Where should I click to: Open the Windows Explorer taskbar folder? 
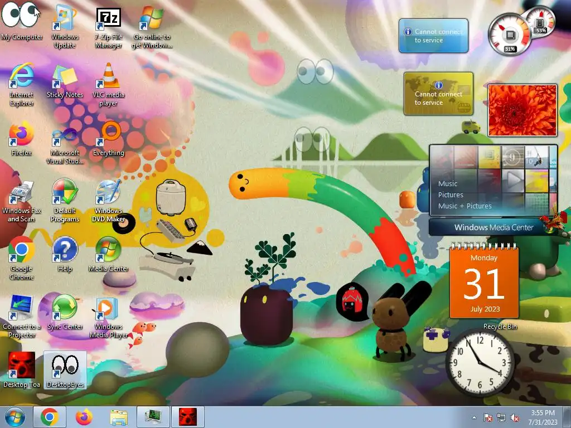point(119,417)
